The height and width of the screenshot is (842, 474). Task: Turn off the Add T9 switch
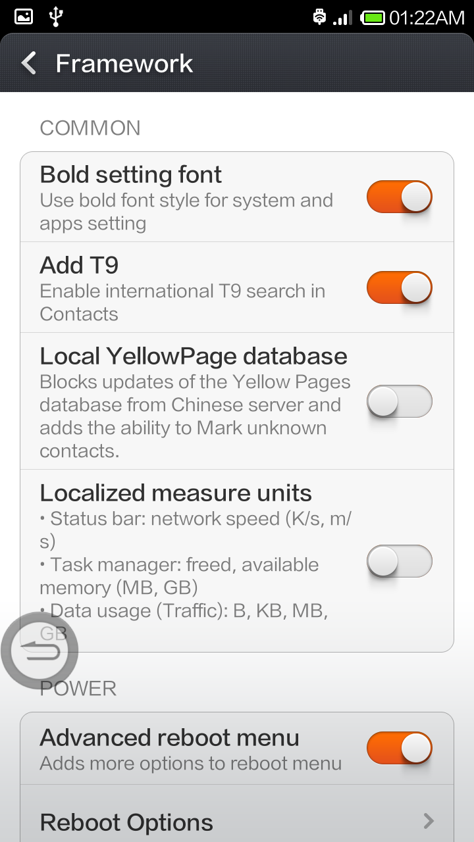coord(399,288)
